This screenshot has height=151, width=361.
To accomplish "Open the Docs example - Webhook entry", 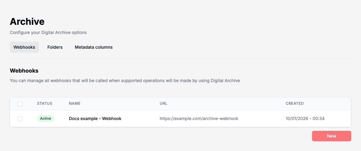I will click(95, 119).
